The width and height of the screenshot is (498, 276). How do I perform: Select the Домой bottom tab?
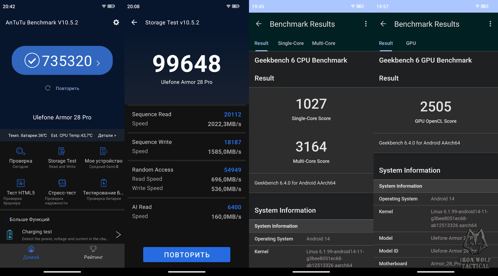click(31, 252)
